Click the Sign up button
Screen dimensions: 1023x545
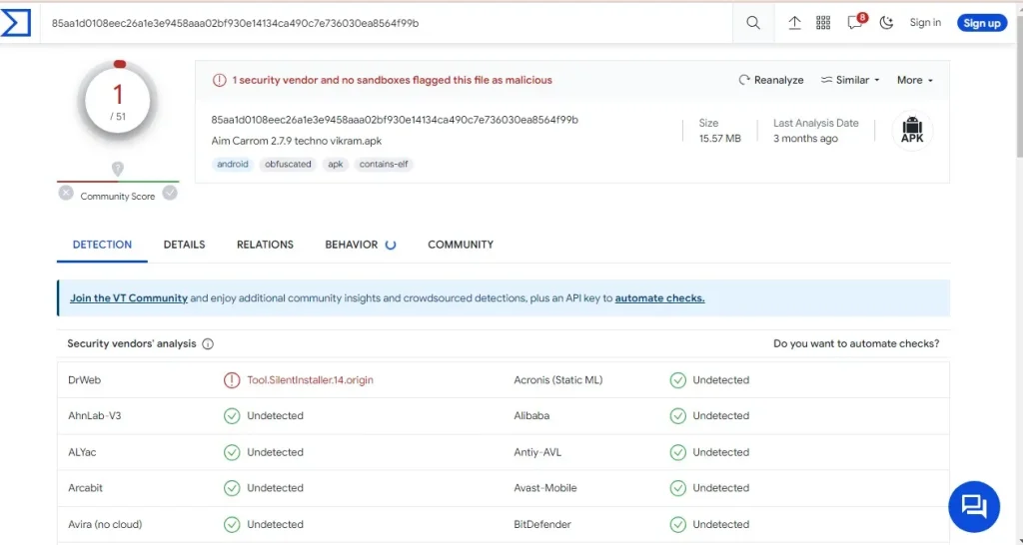coord(981,23)
